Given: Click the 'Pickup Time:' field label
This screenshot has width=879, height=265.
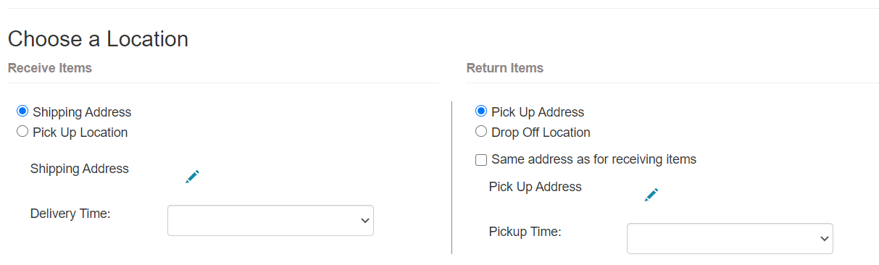Looking at the screenshot, I should 525,232.
